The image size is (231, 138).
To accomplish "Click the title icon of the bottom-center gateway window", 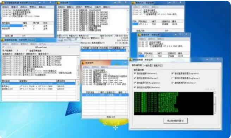I will pyautogui.click(x=83, y=63).
